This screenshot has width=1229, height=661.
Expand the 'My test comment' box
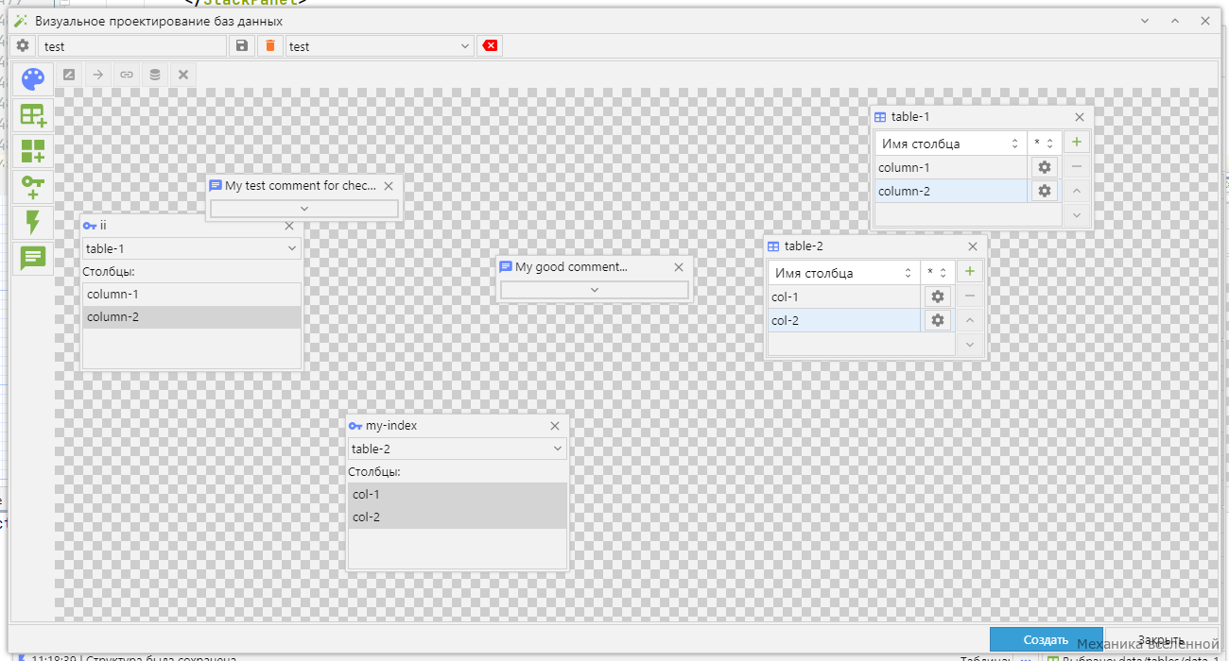pos(303,209)
